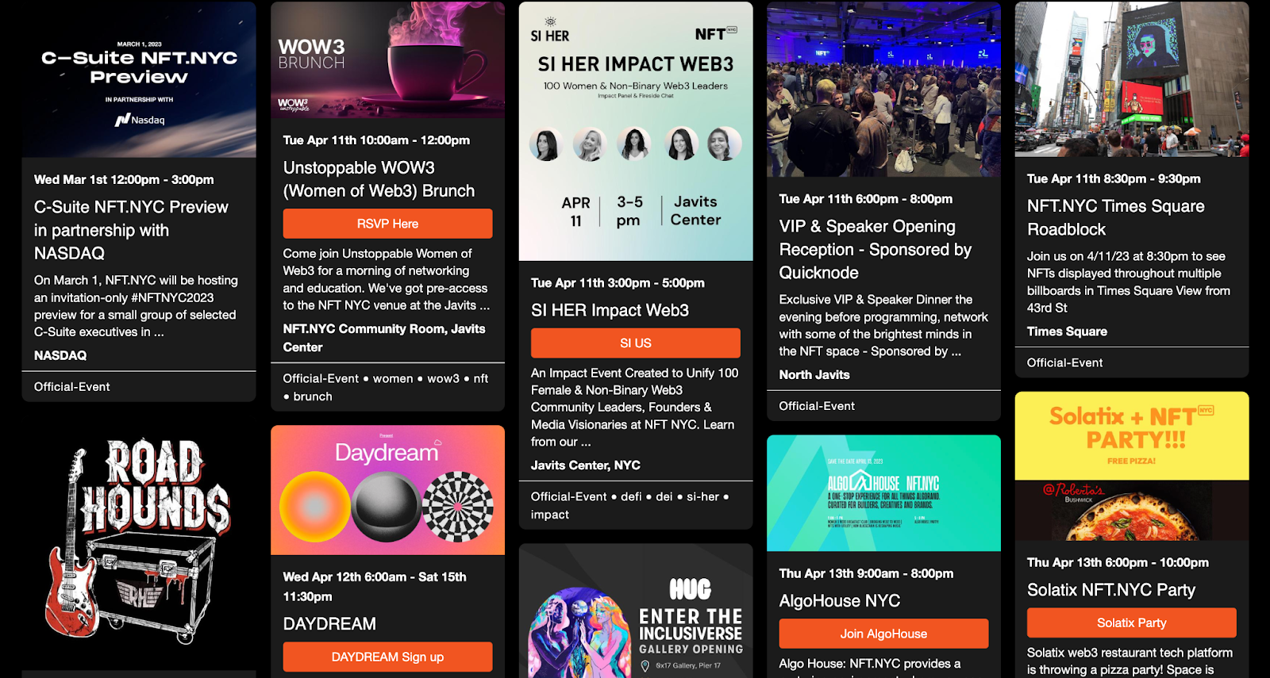Click the Nasdaq logo in C-Suite banner
The height and width of the screenshot is (678, 1270).
coord(140,120)
